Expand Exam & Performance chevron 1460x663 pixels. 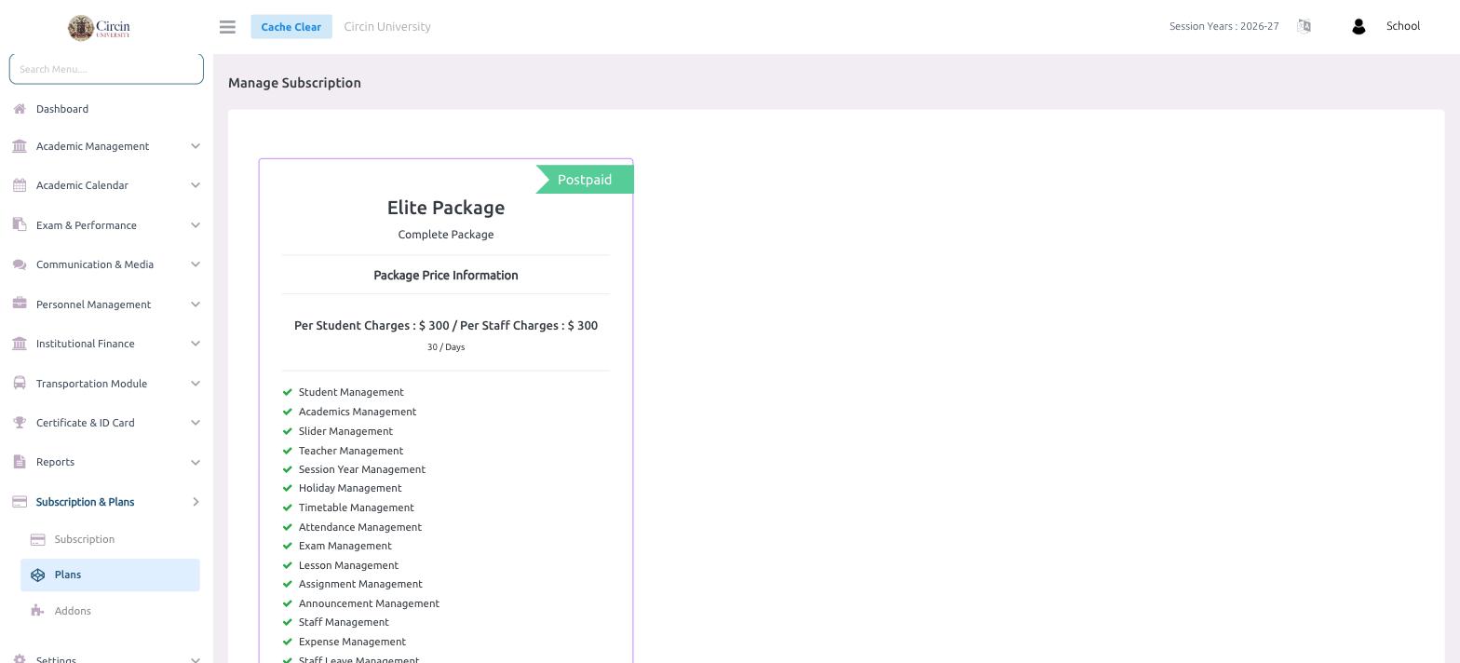(x=196, y=225)
